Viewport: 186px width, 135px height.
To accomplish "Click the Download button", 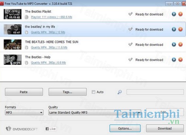I will (x=165, y=128).
